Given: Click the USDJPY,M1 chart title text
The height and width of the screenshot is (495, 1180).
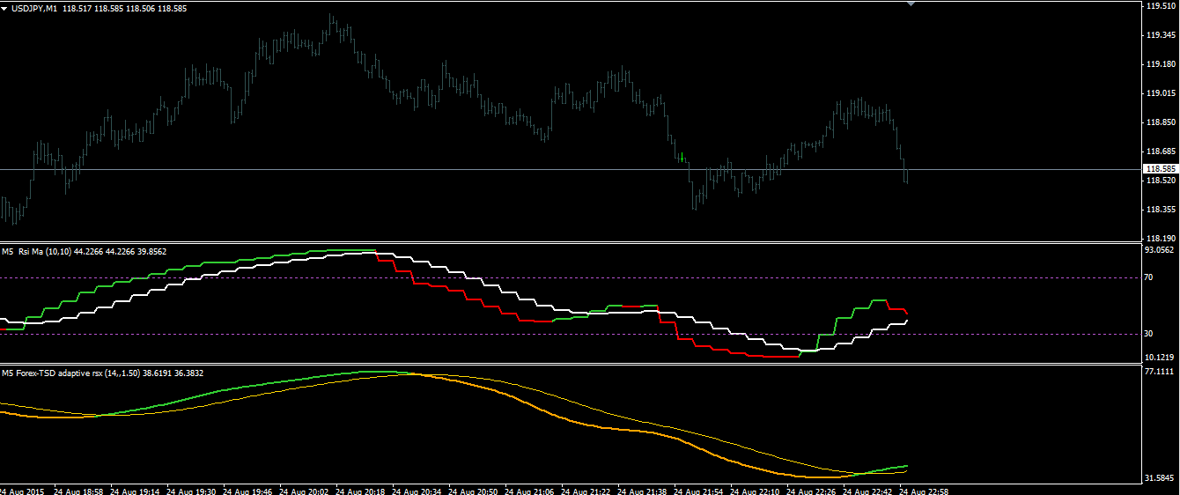Looking at the screenshot, I should click(35, 8).
